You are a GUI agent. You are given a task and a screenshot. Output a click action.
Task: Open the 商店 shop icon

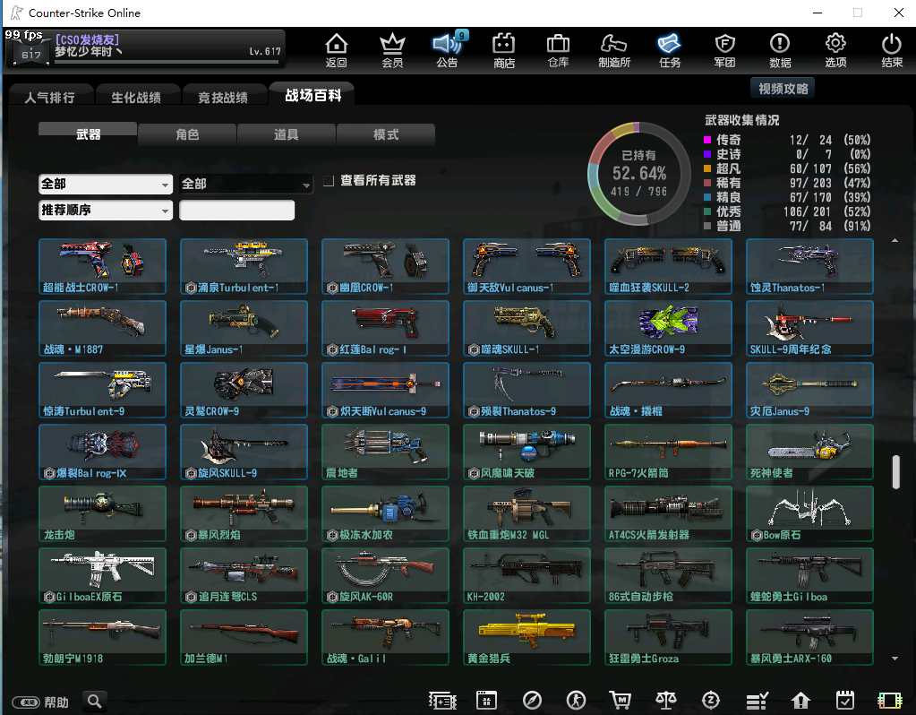coord(504,49)
